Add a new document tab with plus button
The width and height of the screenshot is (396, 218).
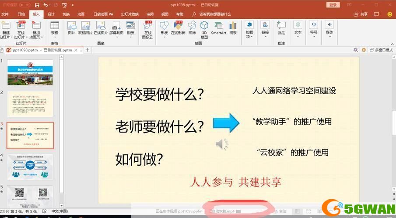pos(88,50)
